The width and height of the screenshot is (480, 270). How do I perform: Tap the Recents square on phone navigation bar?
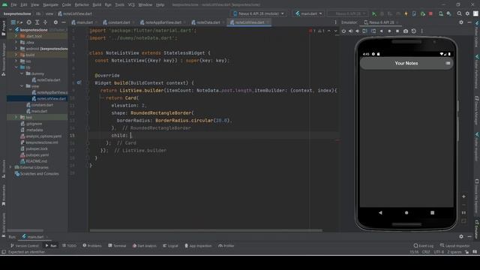click(x=432, y=212)
